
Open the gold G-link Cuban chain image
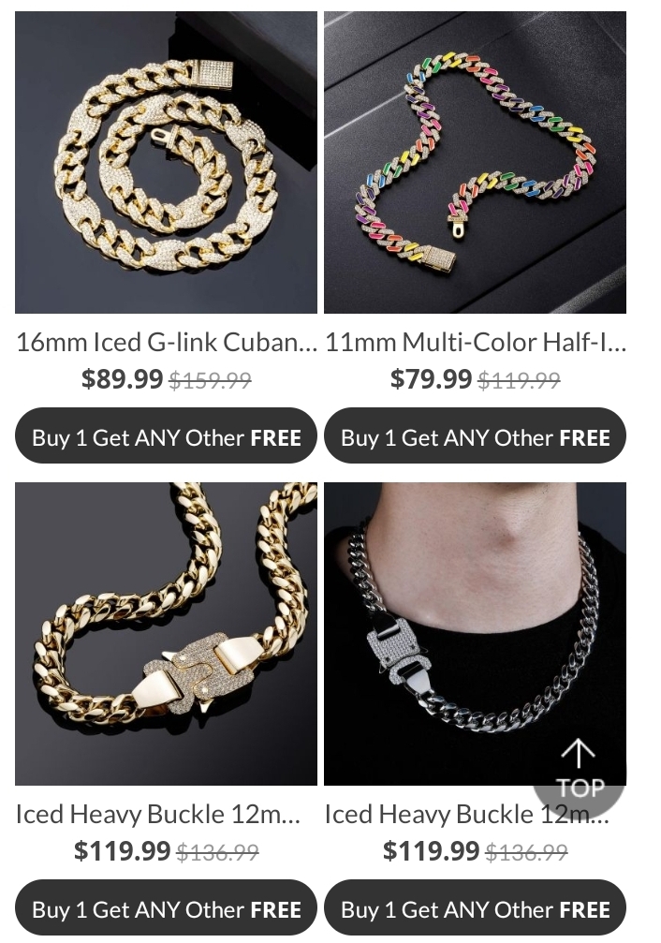coord(166,162)
